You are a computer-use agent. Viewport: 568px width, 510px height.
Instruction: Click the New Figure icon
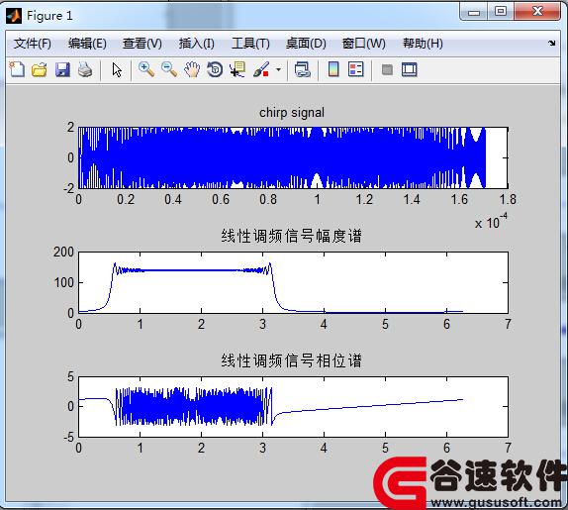coord(17,69)
